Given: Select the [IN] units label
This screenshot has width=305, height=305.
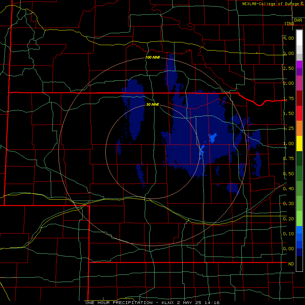Looking at the screenshot, I should coord(289,23).
